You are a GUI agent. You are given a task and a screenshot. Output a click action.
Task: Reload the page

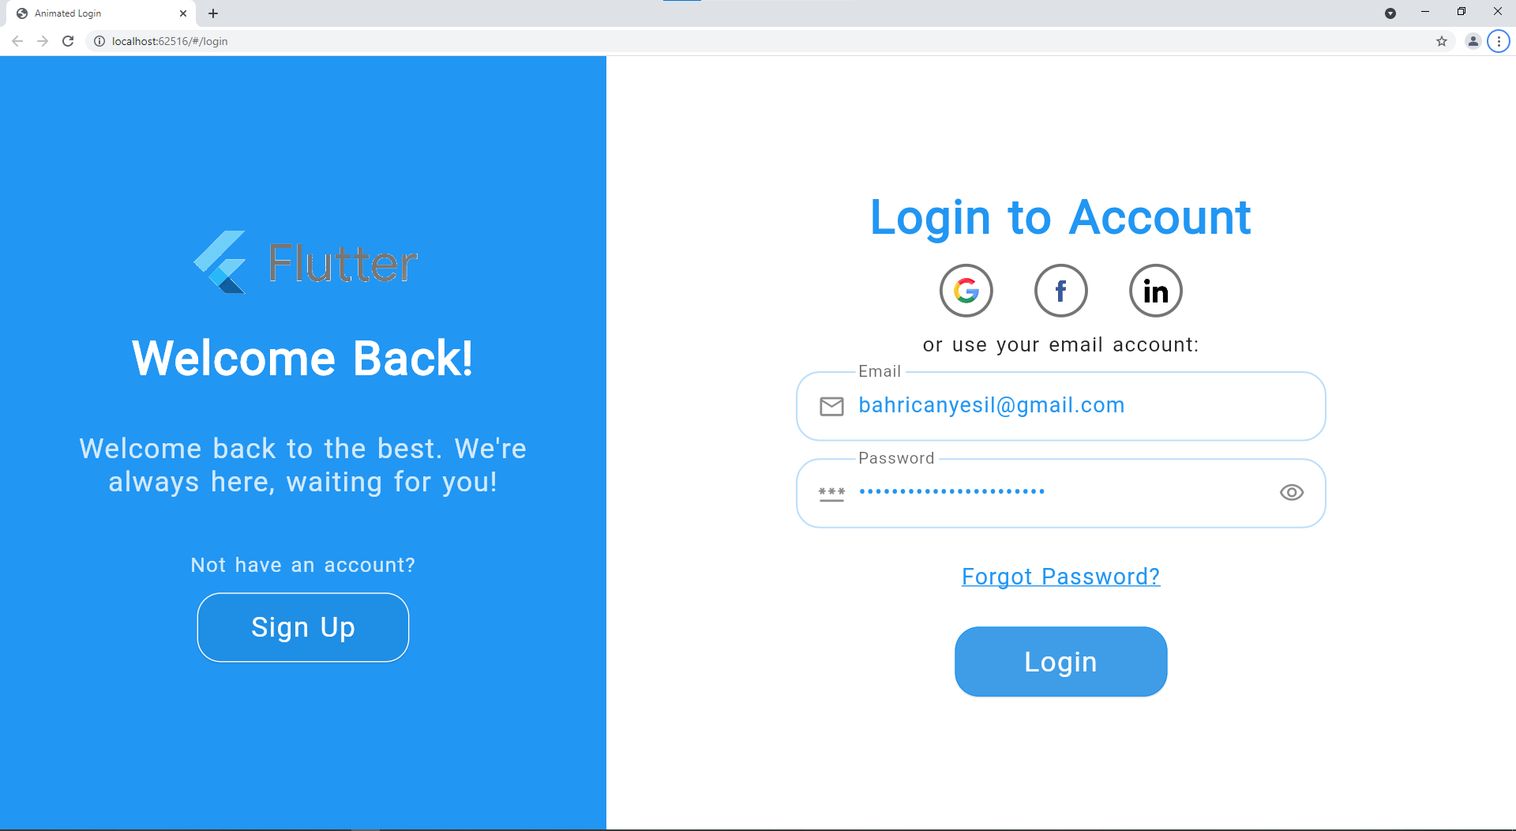pyautogui.click(x=68, y=41)
